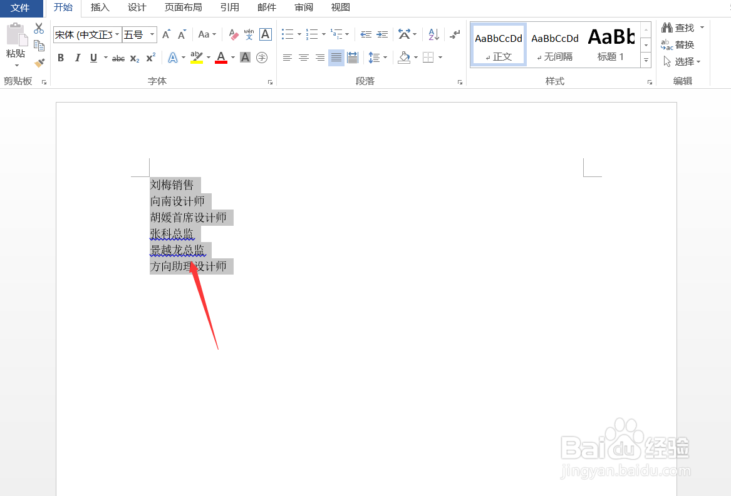The image size is (731, 496).
Task: Toggle bold formatting
Action: [x=61, y=58]
